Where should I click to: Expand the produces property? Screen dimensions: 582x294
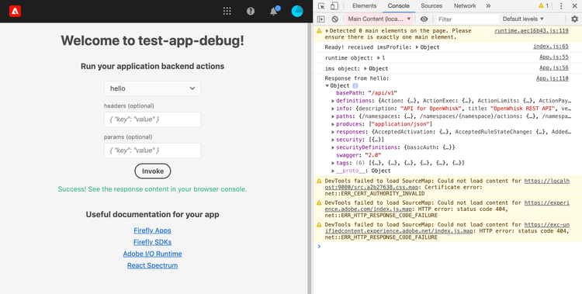click(x=333, y=124)
